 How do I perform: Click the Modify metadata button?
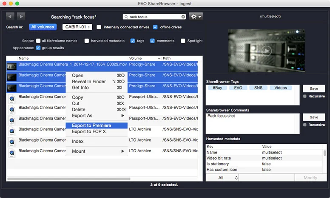310,178
